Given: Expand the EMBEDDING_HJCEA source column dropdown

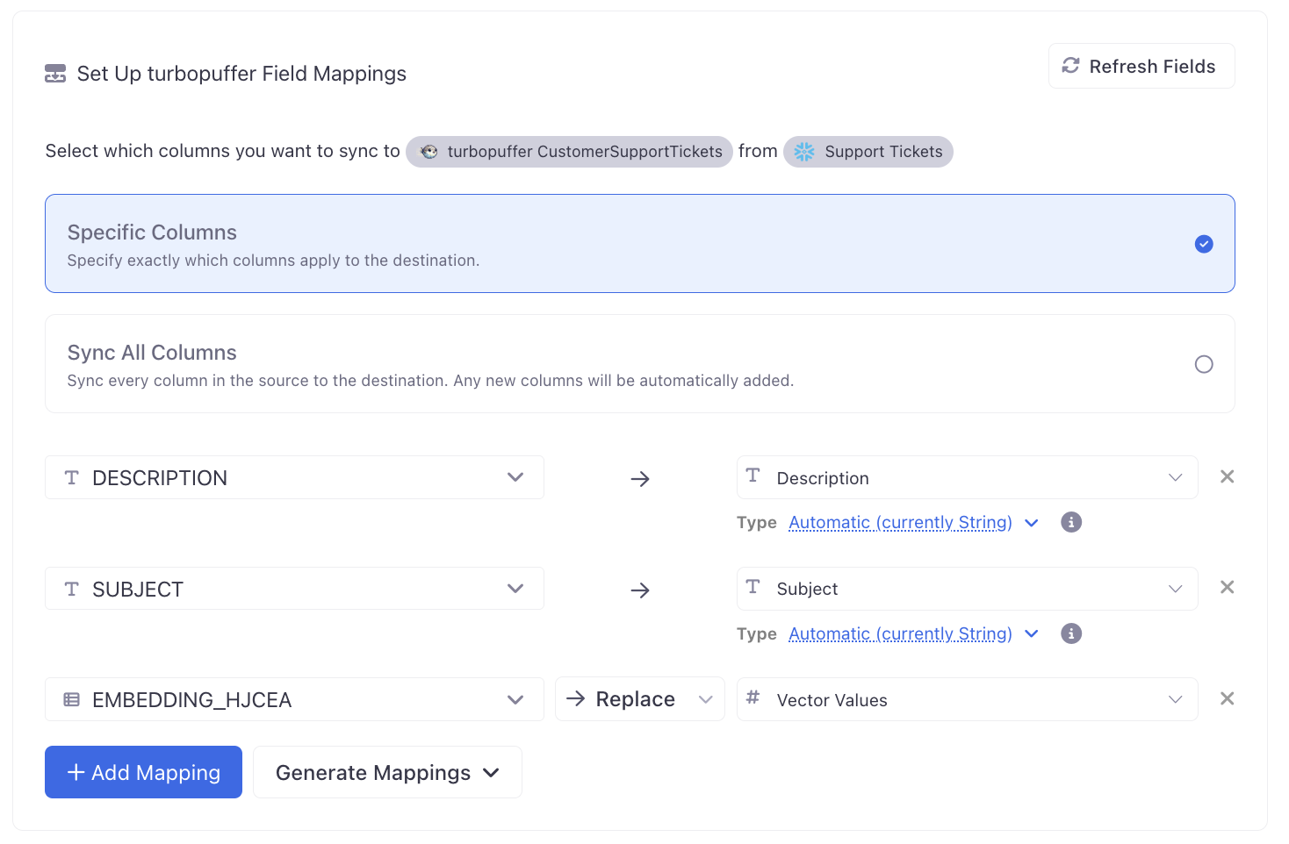Looking at the screenshot, I should [294, 700].
